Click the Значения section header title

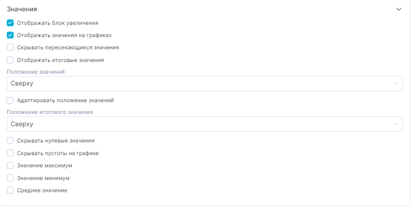coord(22,9)
